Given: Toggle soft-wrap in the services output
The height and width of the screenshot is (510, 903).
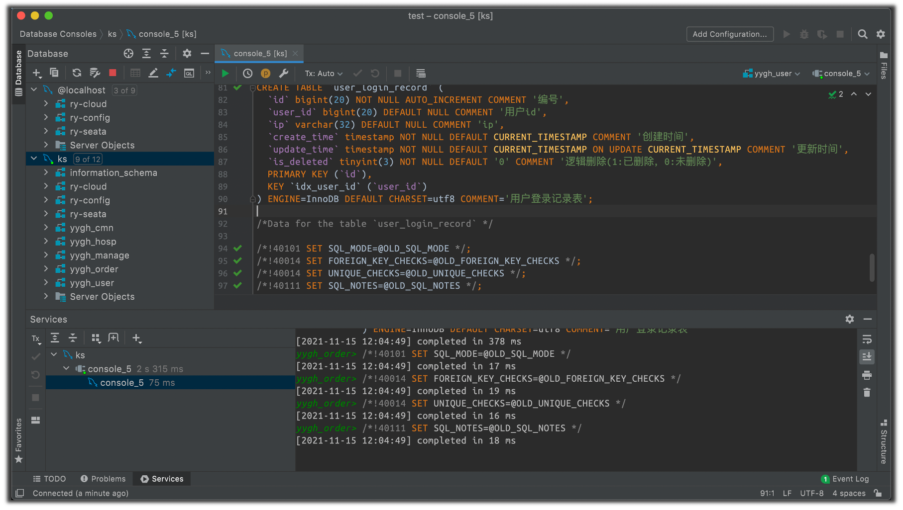Looking at the screenshot, I should tap(867, 340).
